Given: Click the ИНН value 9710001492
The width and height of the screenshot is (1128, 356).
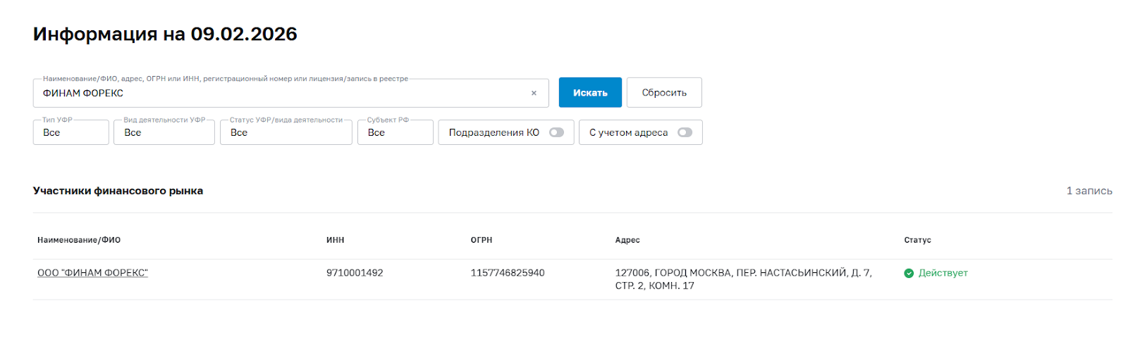Looking at the screenshot, I should point(355,273).
